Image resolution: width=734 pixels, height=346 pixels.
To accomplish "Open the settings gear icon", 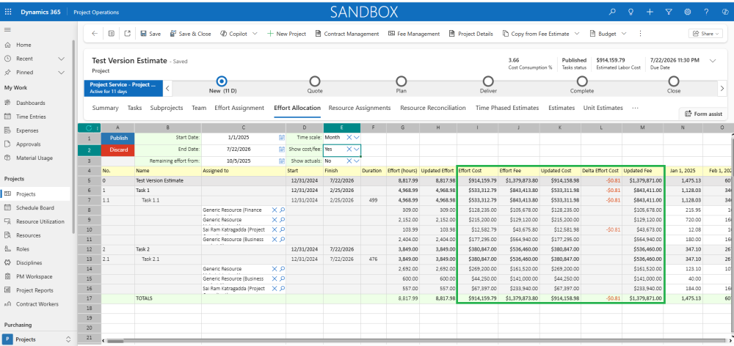I will [x=688, y=12].
